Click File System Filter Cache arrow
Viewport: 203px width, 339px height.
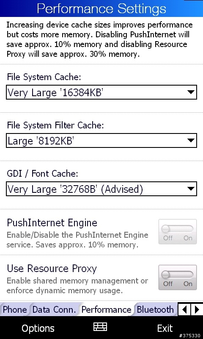pyautogui.click(x=191, y=141)
